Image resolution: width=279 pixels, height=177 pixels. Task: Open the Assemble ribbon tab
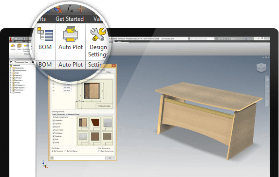[x=19, y=41]
